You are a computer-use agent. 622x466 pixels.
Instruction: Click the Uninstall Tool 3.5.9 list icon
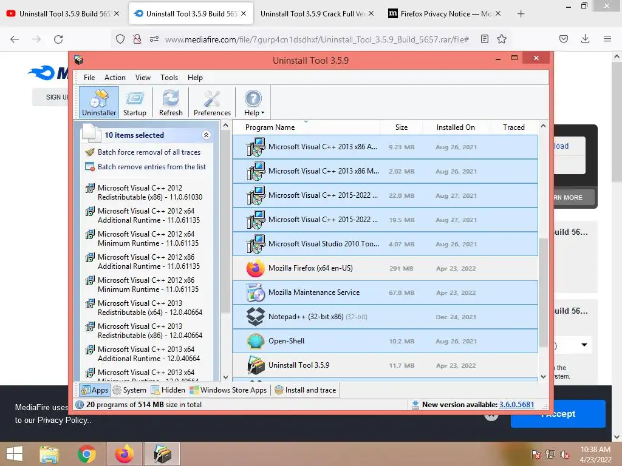click(256, 365)
